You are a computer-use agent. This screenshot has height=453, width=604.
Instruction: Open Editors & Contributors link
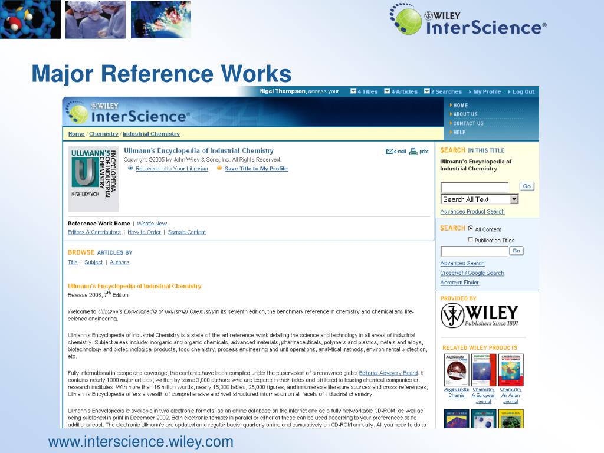[94, 232]
